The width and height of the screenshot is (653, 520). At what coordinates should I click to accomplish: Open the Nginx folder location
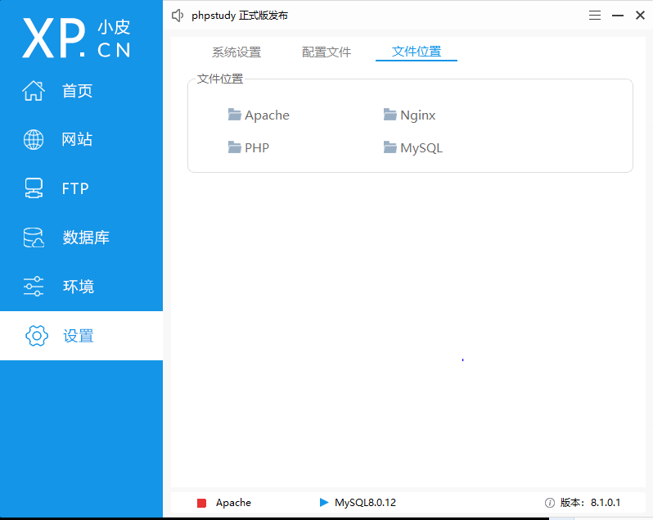409,115
